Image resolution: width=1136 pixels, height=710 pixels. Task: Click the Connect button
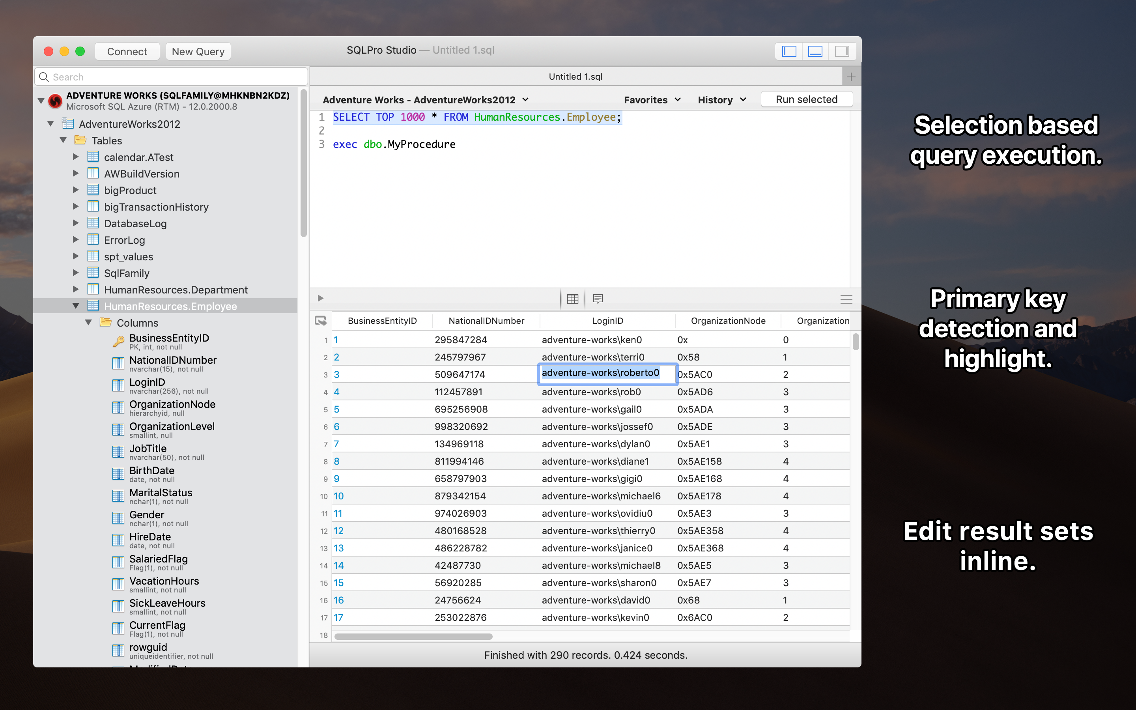(127, 51)
